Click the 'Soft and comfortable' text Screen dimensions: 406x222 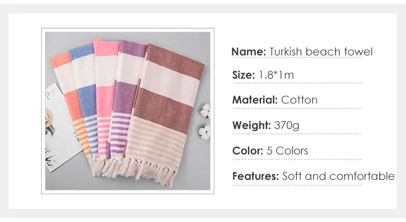[x=339, y=176]
